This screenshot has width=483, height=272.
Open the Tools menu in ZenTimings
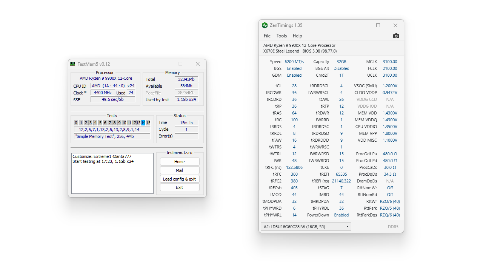pyautogui.click(x=281, y=36)
